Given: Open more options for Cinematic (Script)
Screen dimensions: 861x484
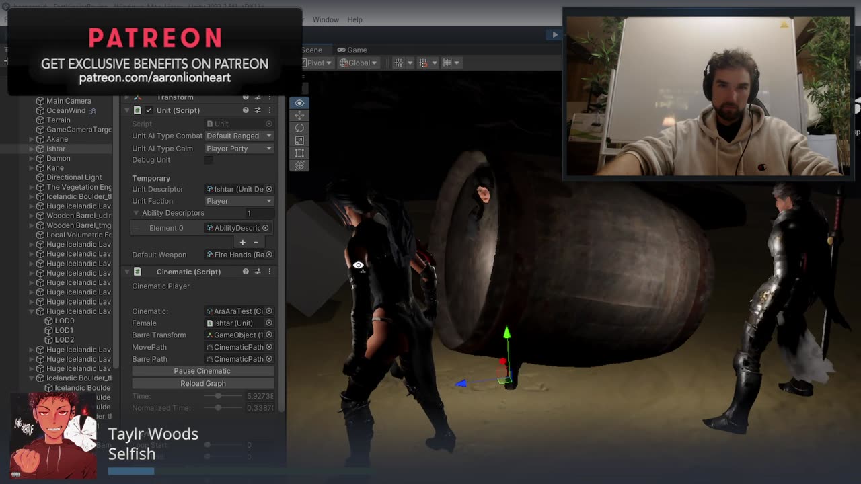Looking at the screenshot, I should [x=270, y=272].
